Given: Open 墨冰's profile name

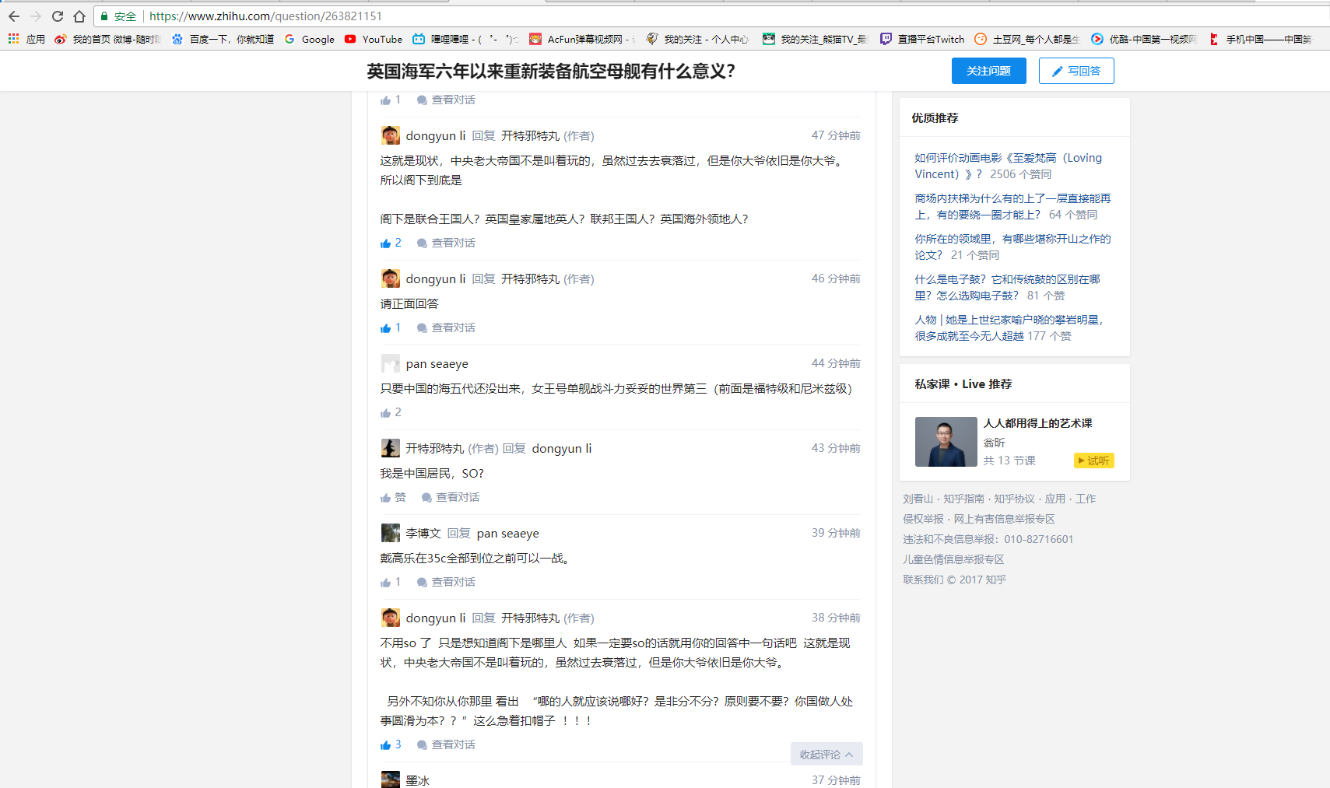Looking at the screenshot, I should 417,780.
